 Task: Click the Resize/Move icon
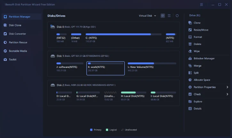tap(190, 30)
